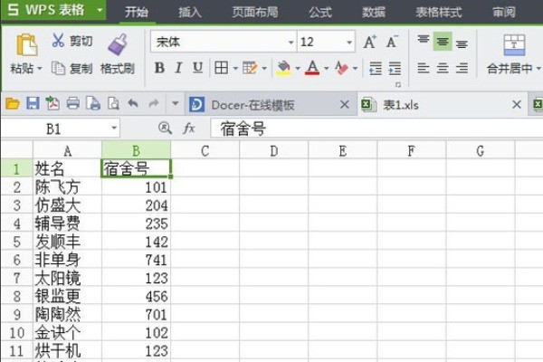The height and width of the screenshot is (362, 543).
Task: Open the font size 12 dropdown
Action: click(349, 43)
